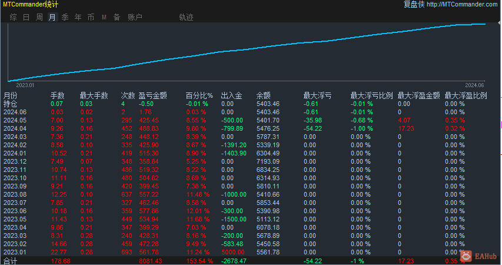Click total deposit/withdrawal -2678.47

[x=234, y=261]
